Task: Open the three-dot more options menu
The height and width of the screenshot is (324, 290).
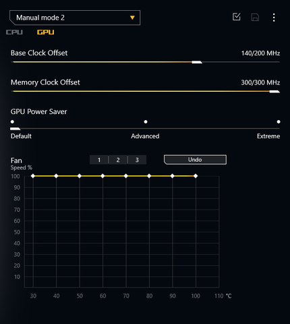Action: click(274, 18)
